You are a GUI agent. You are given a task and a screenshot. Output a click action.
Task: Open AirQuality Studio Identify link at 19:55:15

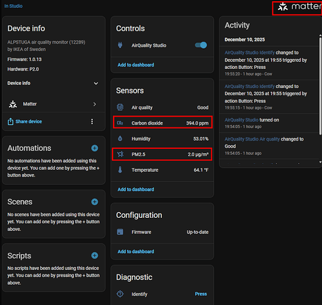[249, 86]
